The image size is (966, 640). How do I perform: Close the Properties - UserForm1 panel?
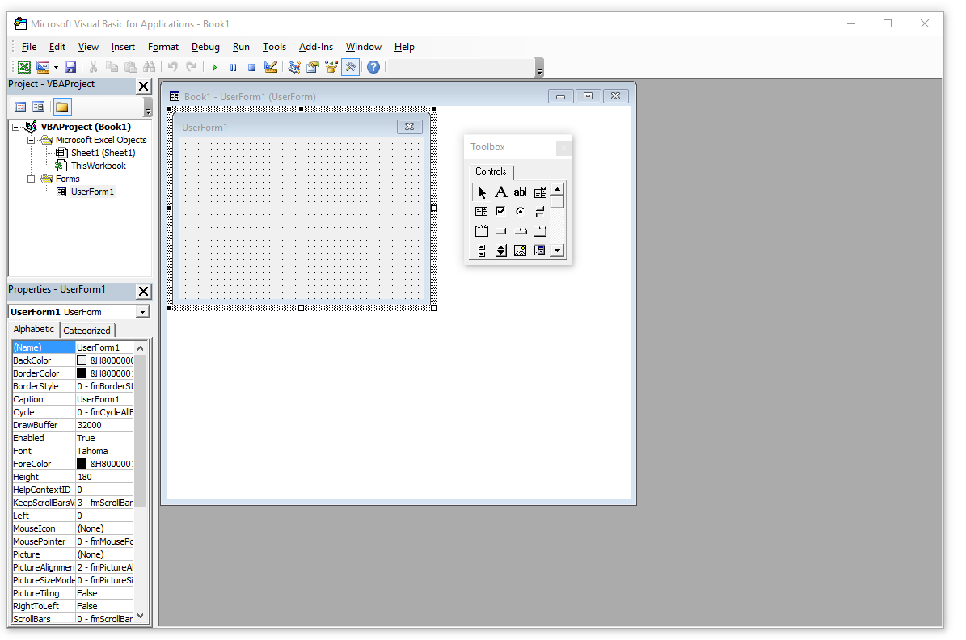pyautogui.click(x=144, y=292)
